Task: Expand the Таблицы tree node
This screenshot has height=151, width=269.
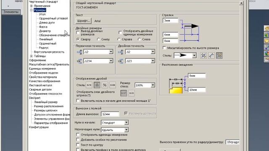Action: 31,56
